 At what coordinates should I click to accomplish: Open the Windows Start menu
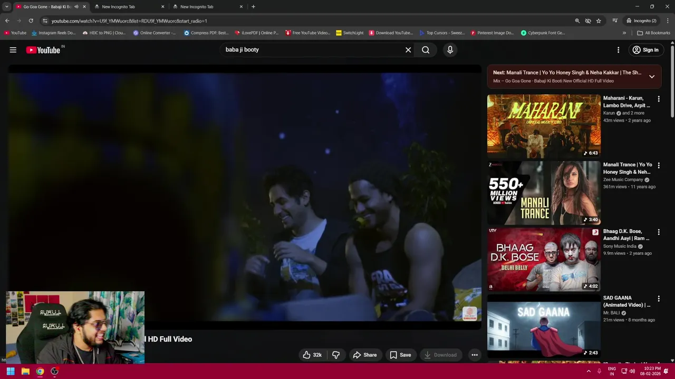point(10,371)
